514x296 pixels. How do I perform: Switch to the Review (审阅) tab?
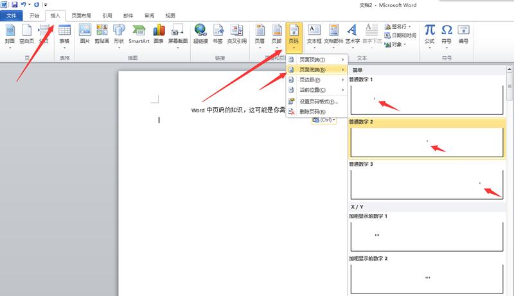[149, 15]
